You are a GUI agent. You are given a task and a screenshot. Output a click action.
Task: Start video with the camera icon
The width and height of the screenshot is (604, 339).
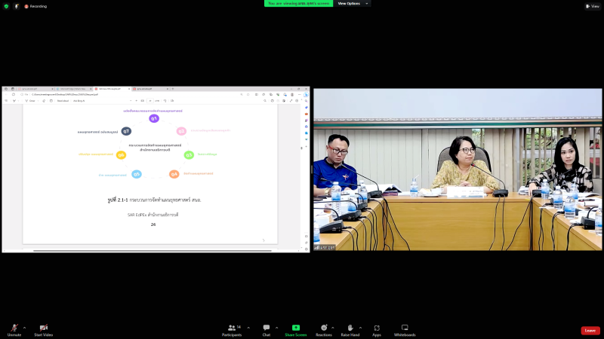pyautogui.click(x=43, y=328)
